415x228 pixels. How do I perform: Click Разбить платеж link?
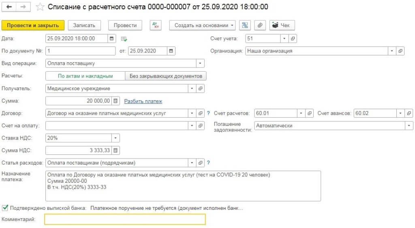point(143,101)
